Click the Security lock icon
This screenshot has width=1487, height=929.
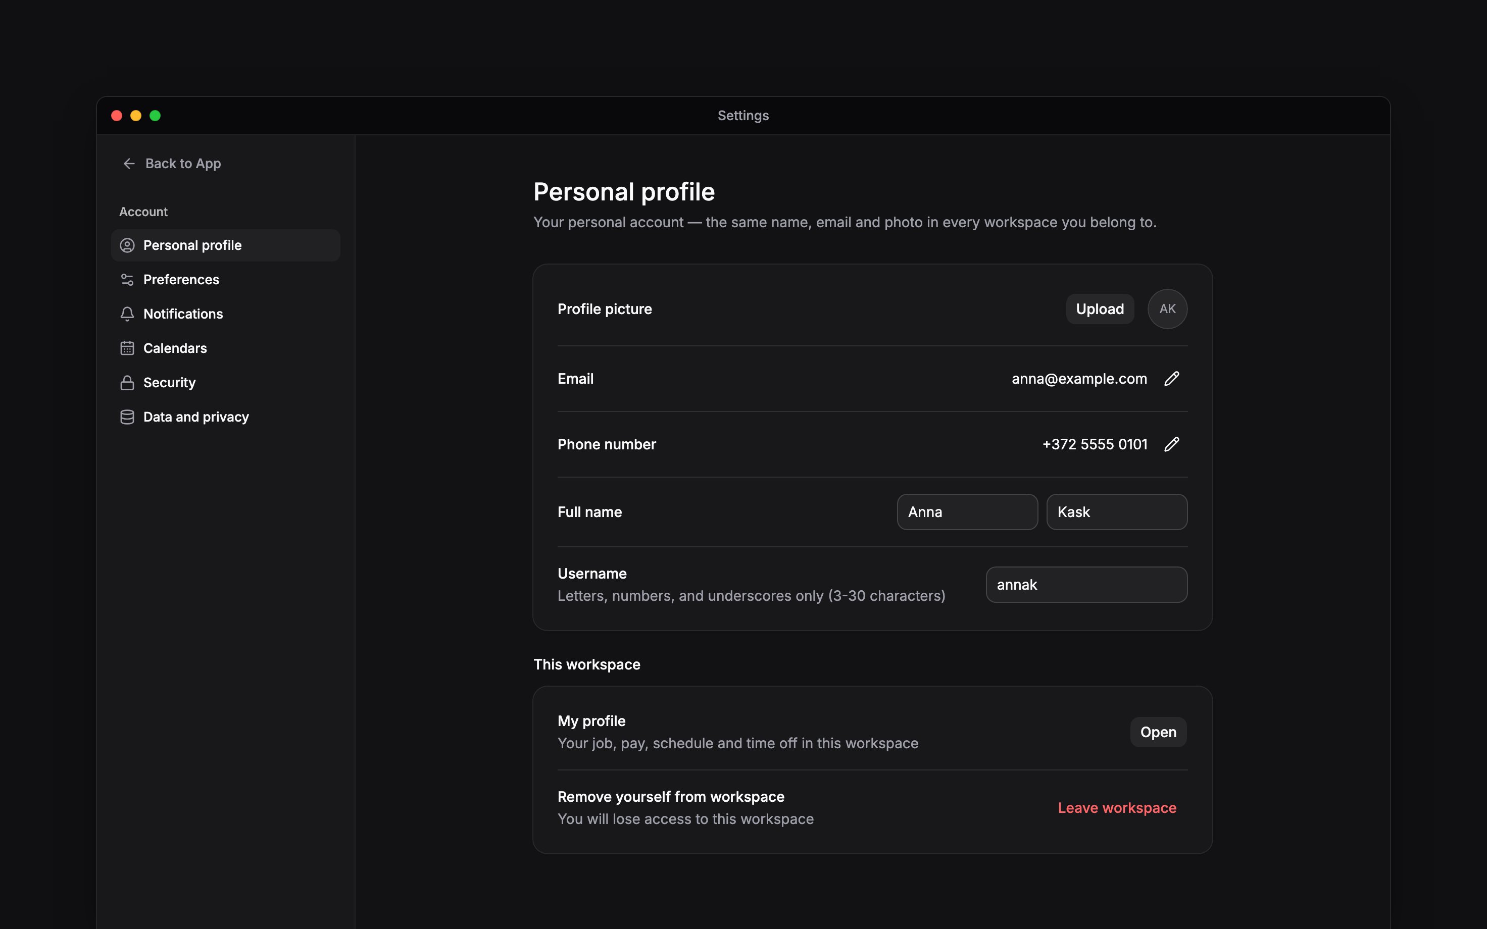127,383
